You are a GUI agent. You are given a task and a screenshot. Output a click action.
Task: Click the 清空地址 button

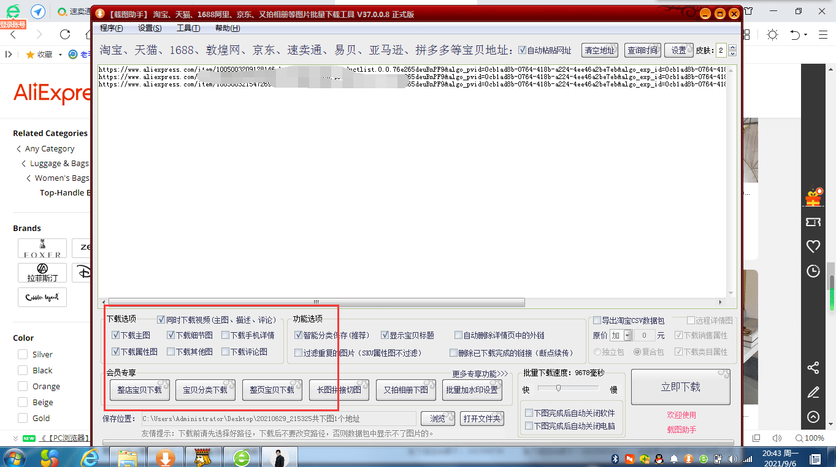(600, 50)
